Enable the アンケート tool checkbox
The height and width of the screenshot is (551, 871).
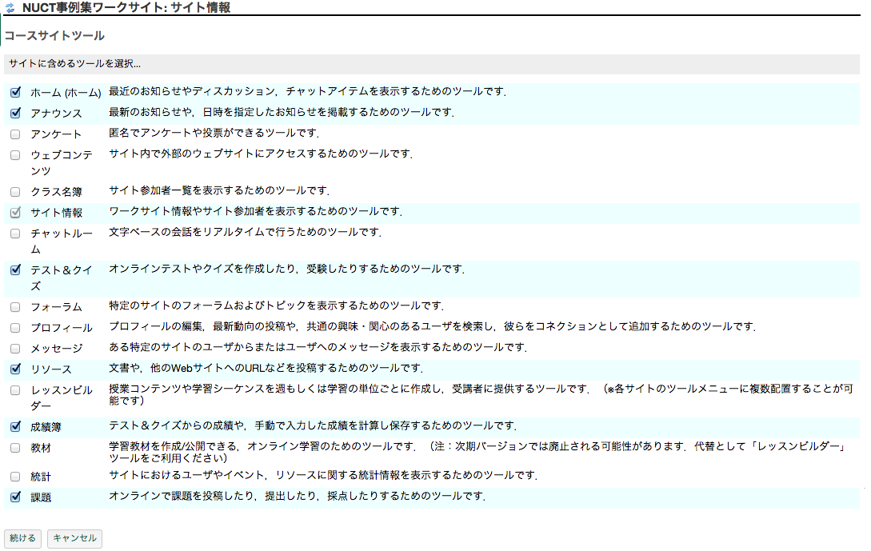15,134
